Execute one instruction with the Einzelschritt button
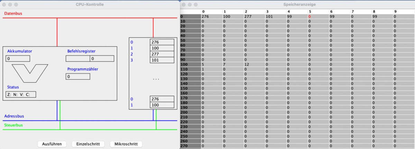Image resolution: width=415 pixels, height=149 pixels. [x=88, y=144]
